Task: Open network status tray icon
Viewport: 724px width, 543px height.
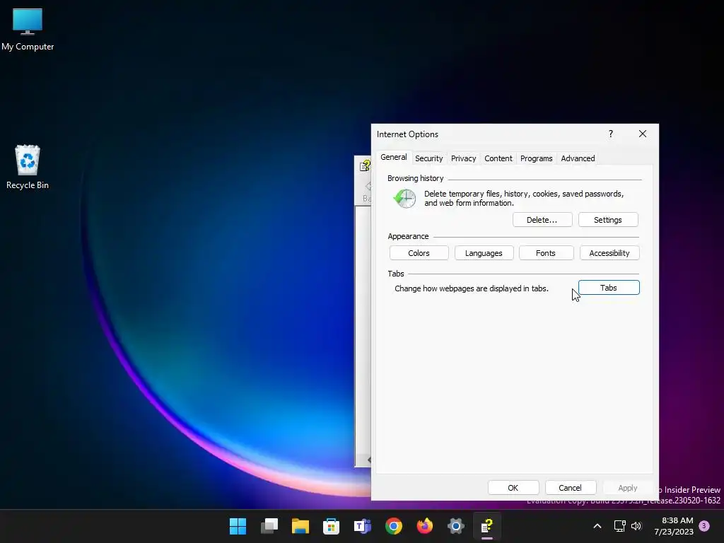Action: pos(619,526)
